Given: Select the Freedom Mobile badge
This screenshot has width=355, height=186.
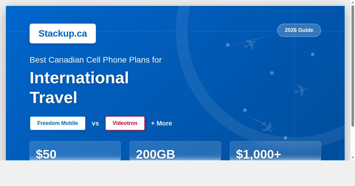Looking at the screenshot, I should coord(58,123).
